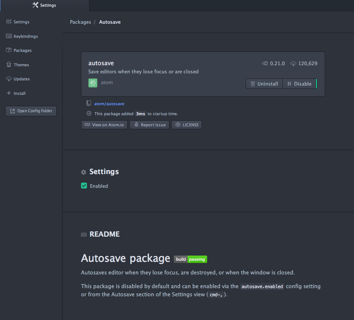Click the Settings tab tools icon
The image size is (354, 320).
[36, 5]
